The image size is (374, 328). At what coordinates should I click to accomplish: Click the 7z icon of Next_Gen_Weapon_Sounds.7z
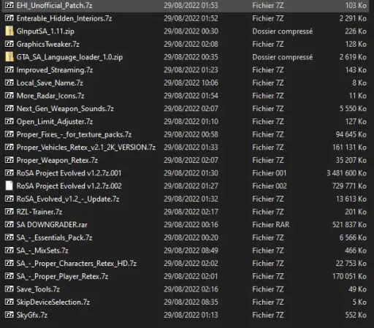point(9,108)
